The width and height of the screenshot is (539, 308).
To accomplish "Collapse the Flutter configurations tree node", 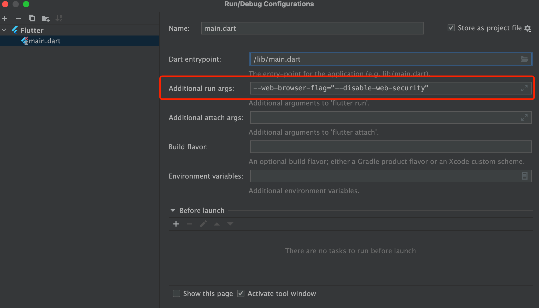I will pyautogui.click(x=4, y=30).
